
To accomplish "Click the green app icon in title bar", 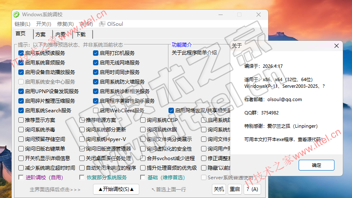I will click(16, 15).
